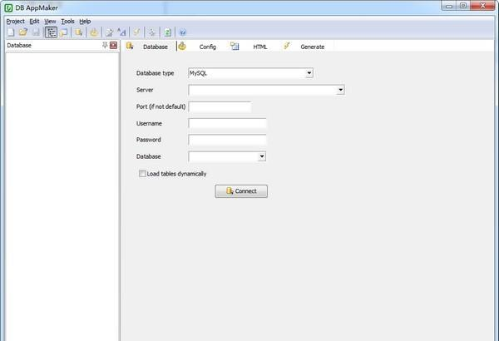Expand the Database type dropdown showing MySQL
Viewport: 499px width, 341px height.
click(x=309, y=73)
